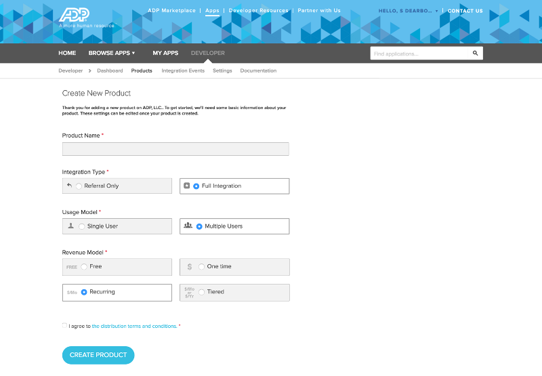Focus the Product Name input field

tap(175, 149)
